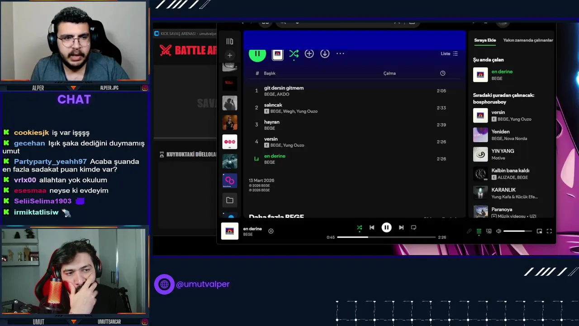This screenshot has height=326, width=579.
Task: Skip to the next track
Action: coord(401,228)
